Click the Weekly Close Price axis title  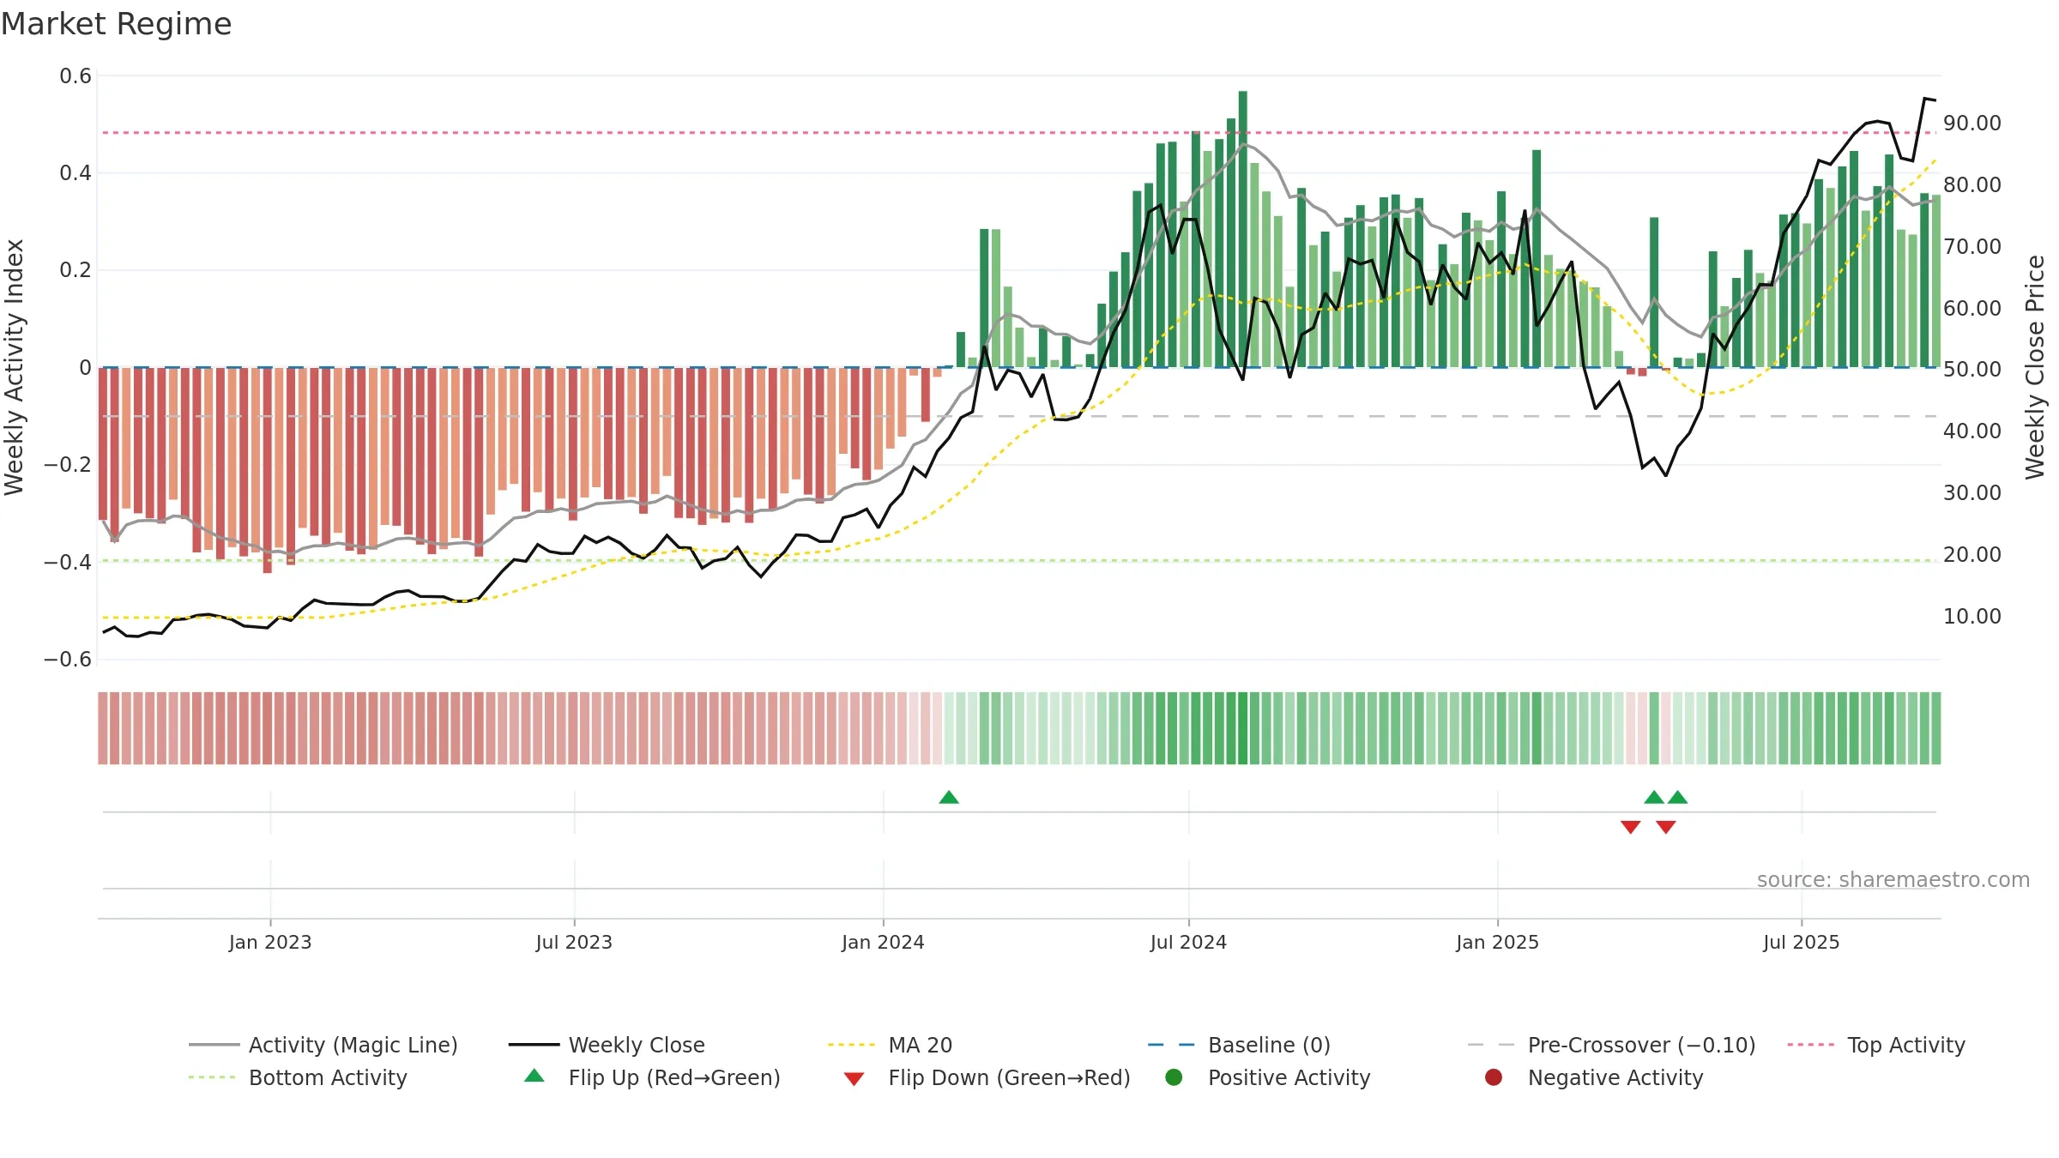click(x=2035, y=367)
